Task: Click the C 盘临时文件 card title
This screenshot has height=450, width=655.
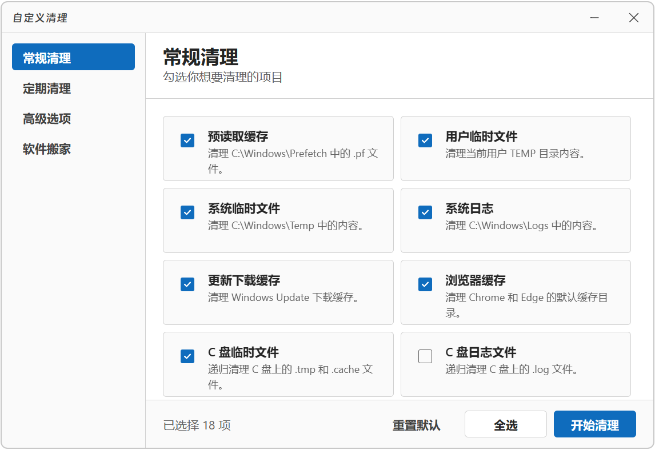Action: (x=243, y=352)
